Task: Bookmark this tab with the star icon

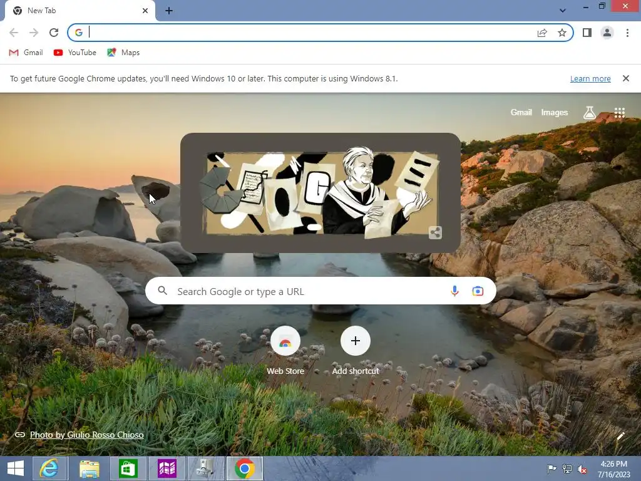Action: coord(562,33)
